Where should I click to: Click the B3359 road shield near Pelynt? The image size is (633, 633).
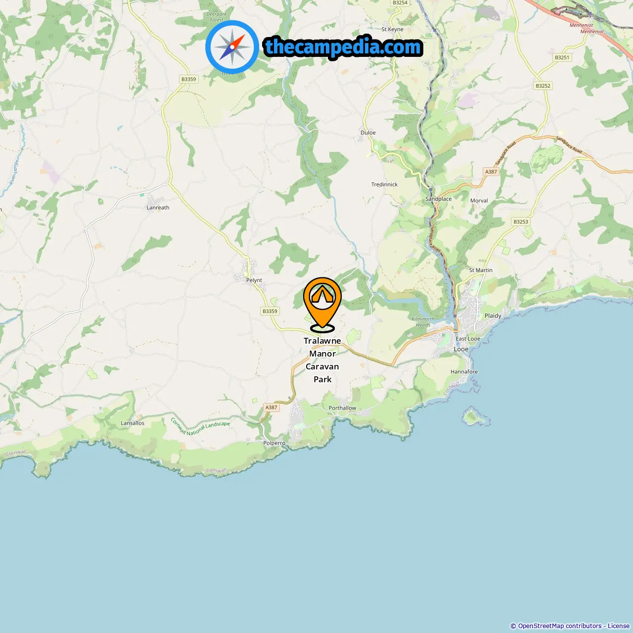pos(270,311)
